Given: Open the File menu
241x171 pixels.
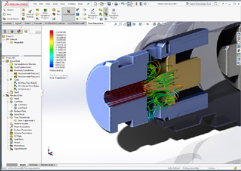Looking at the screenshot, I should pyautogui.click(x=35, y=4).
